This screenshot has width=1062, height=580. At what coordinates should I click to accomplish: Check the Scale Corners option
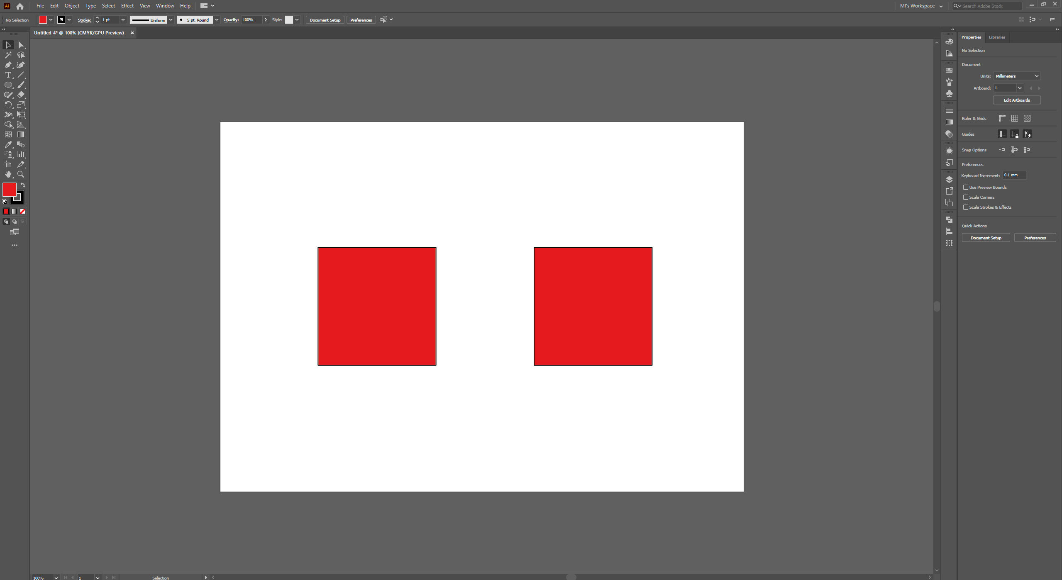click(x=966, y=197)
